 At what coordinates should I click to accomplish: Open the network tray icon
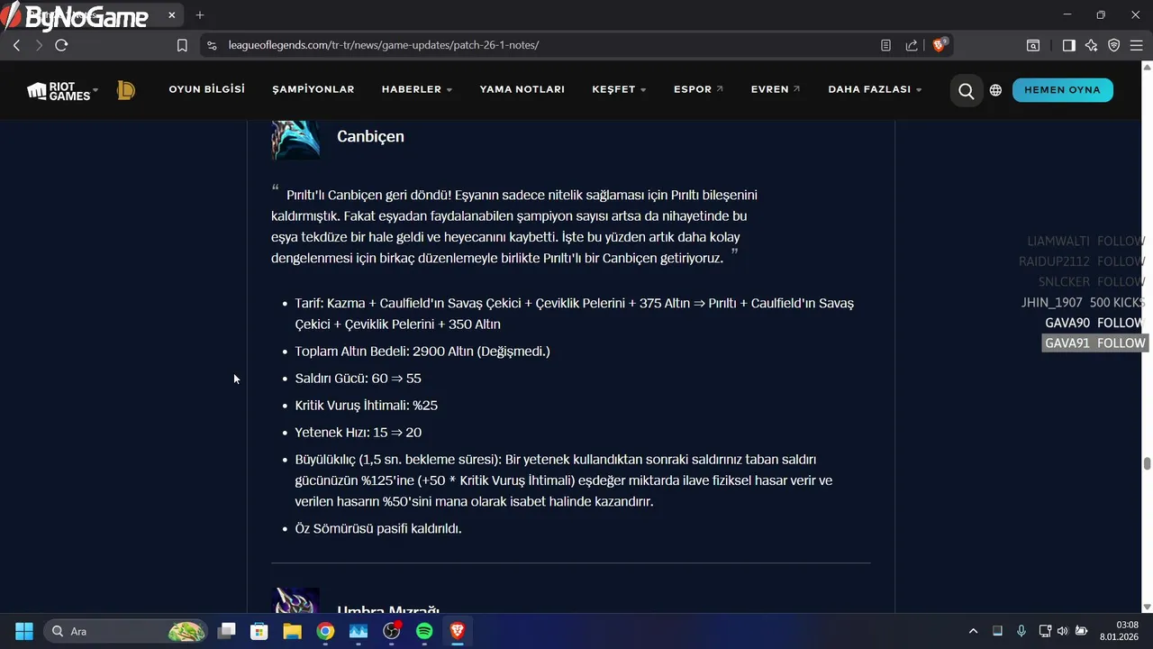(x=1045, y=631)
